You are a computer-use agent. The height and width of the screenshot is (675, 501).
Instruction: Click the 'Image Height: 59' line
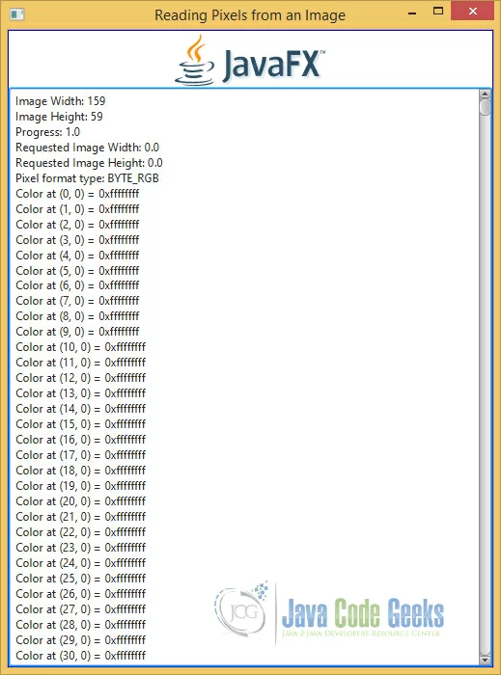point(59,117)
